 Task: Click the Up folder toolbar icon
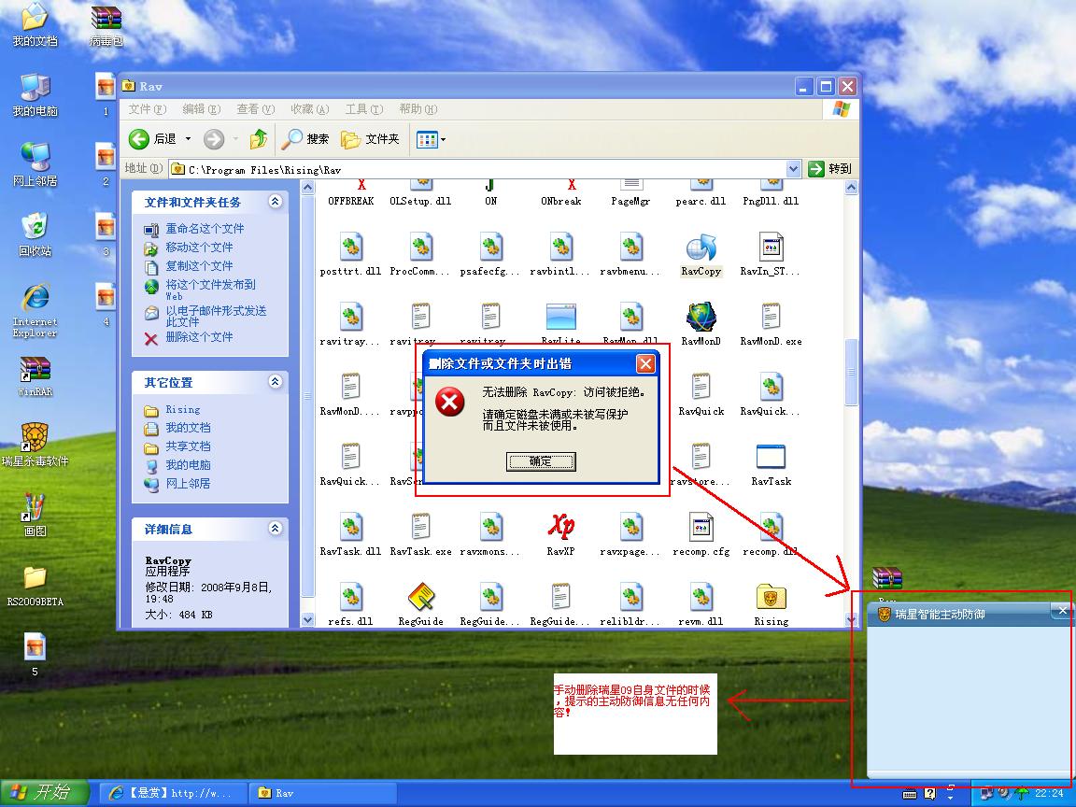[258, 139]
